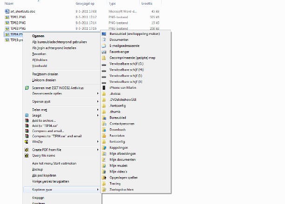This screenshot has width=285, height=204.
Task: Choose Bewerken from the context menu
Action: point(39,54)
